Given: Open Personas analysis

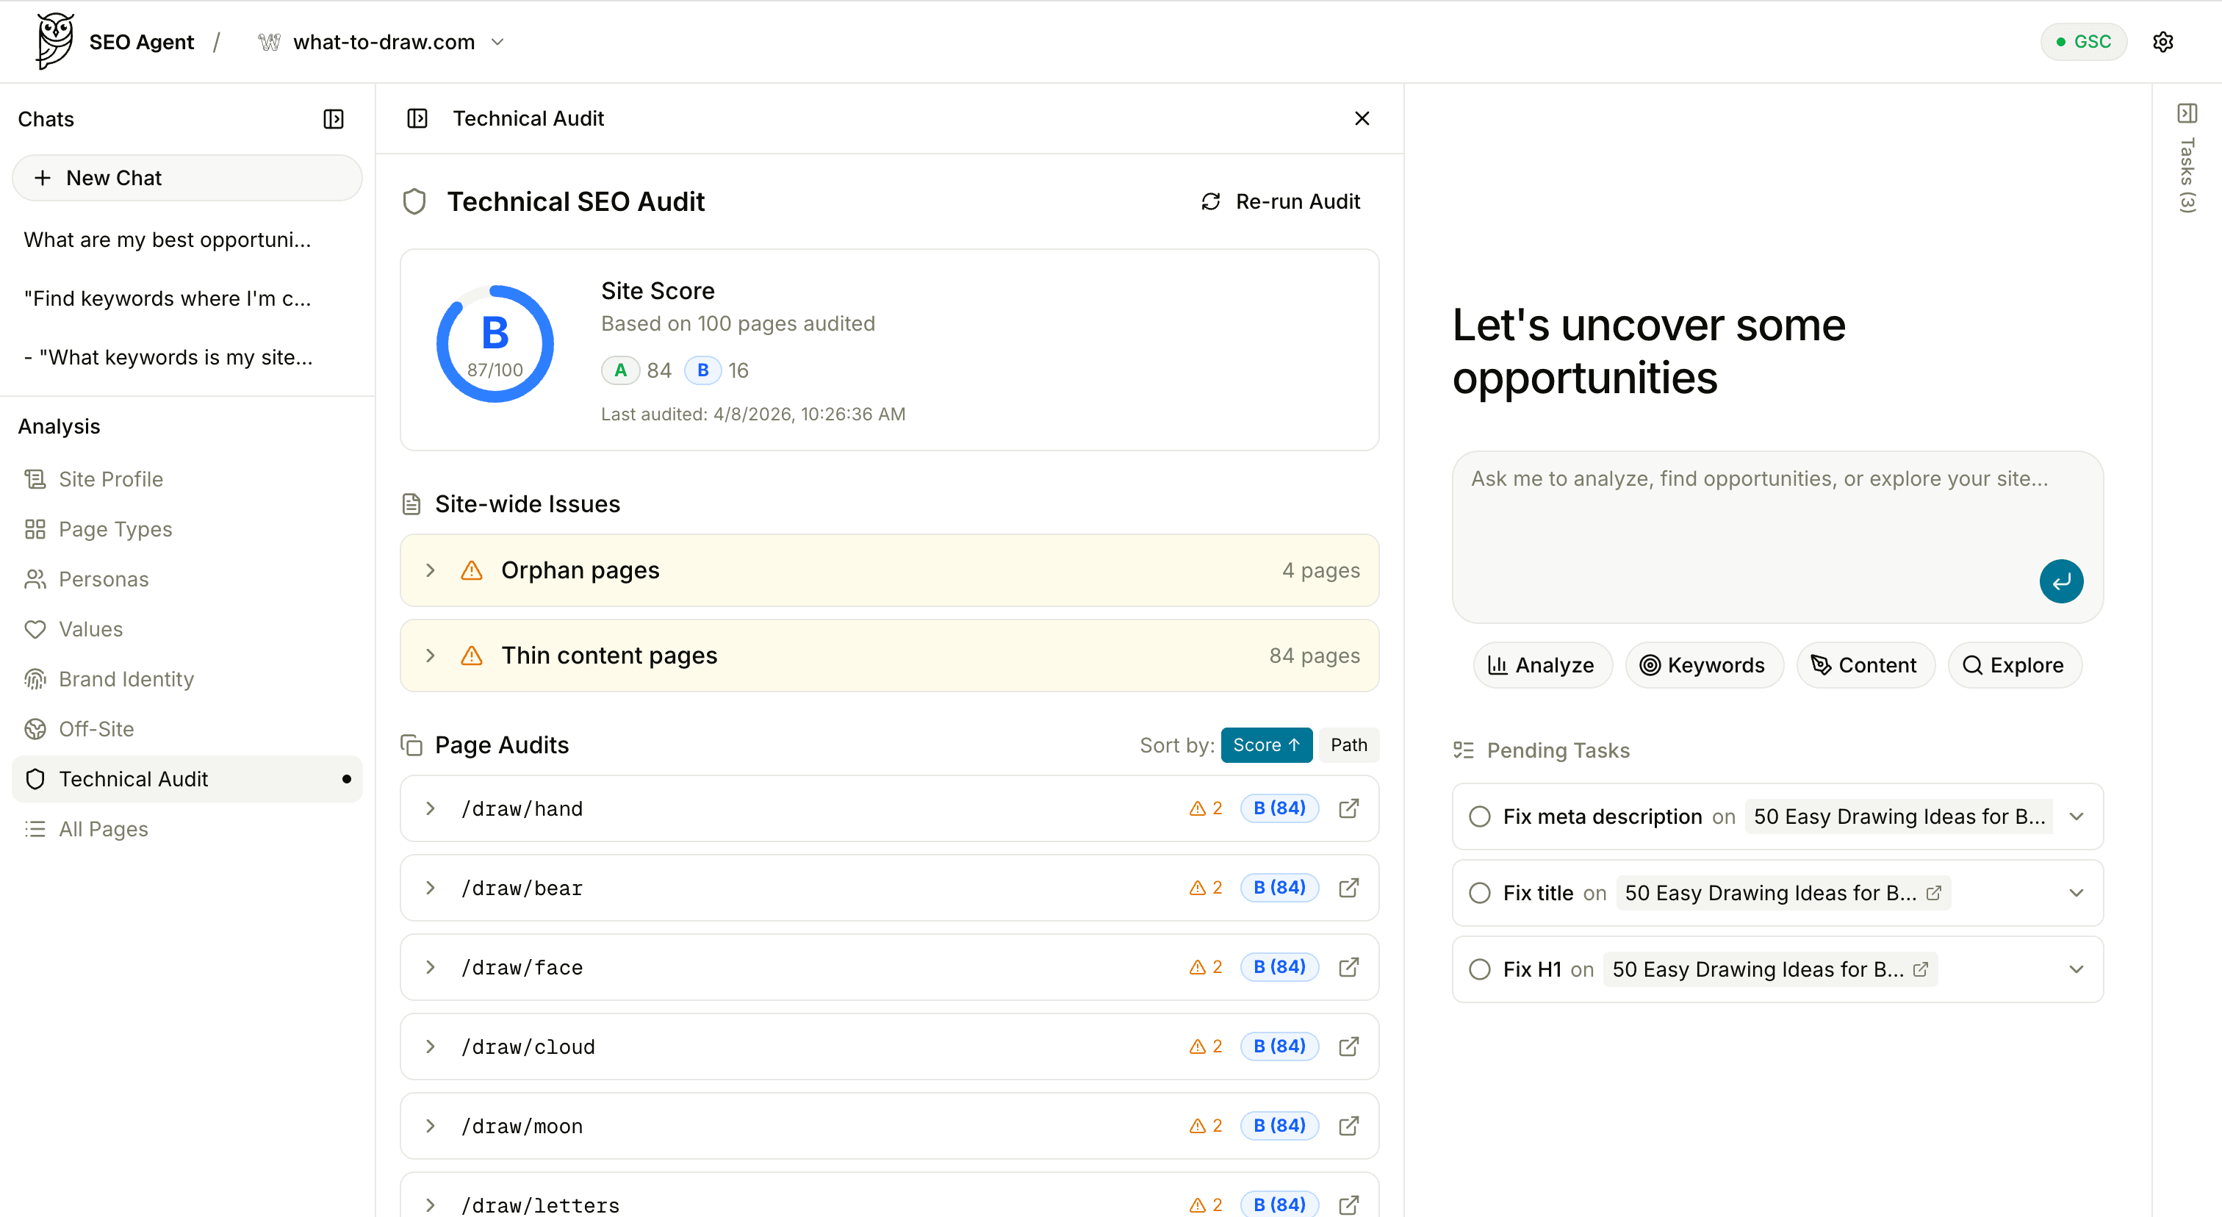Looking at the screenshot, I should click(187, 579).
